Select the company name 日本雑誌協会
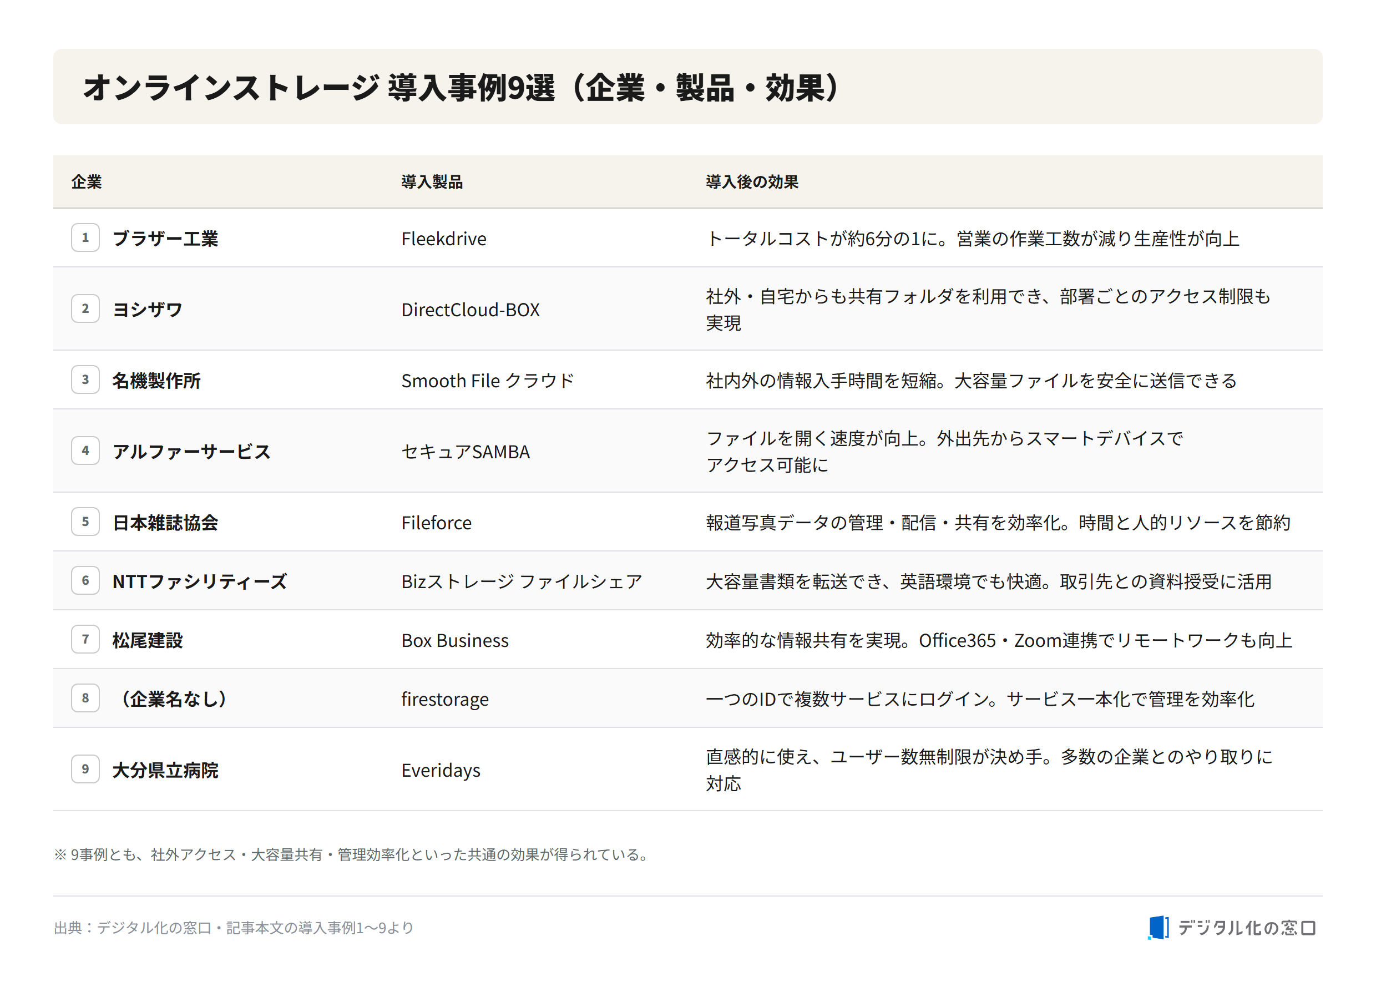 pyautogui.click(x=165, y=523)
